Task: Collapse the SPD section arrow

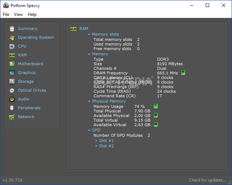Action: coord(89,130)
